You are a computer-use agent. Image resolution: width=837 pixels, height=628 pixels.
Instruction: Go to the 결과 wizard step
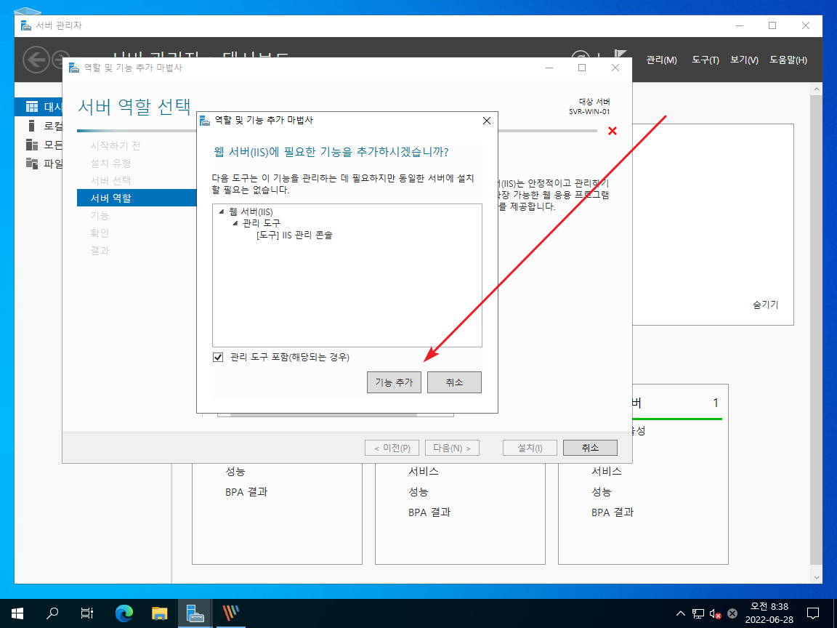click(x=100, y=251)
